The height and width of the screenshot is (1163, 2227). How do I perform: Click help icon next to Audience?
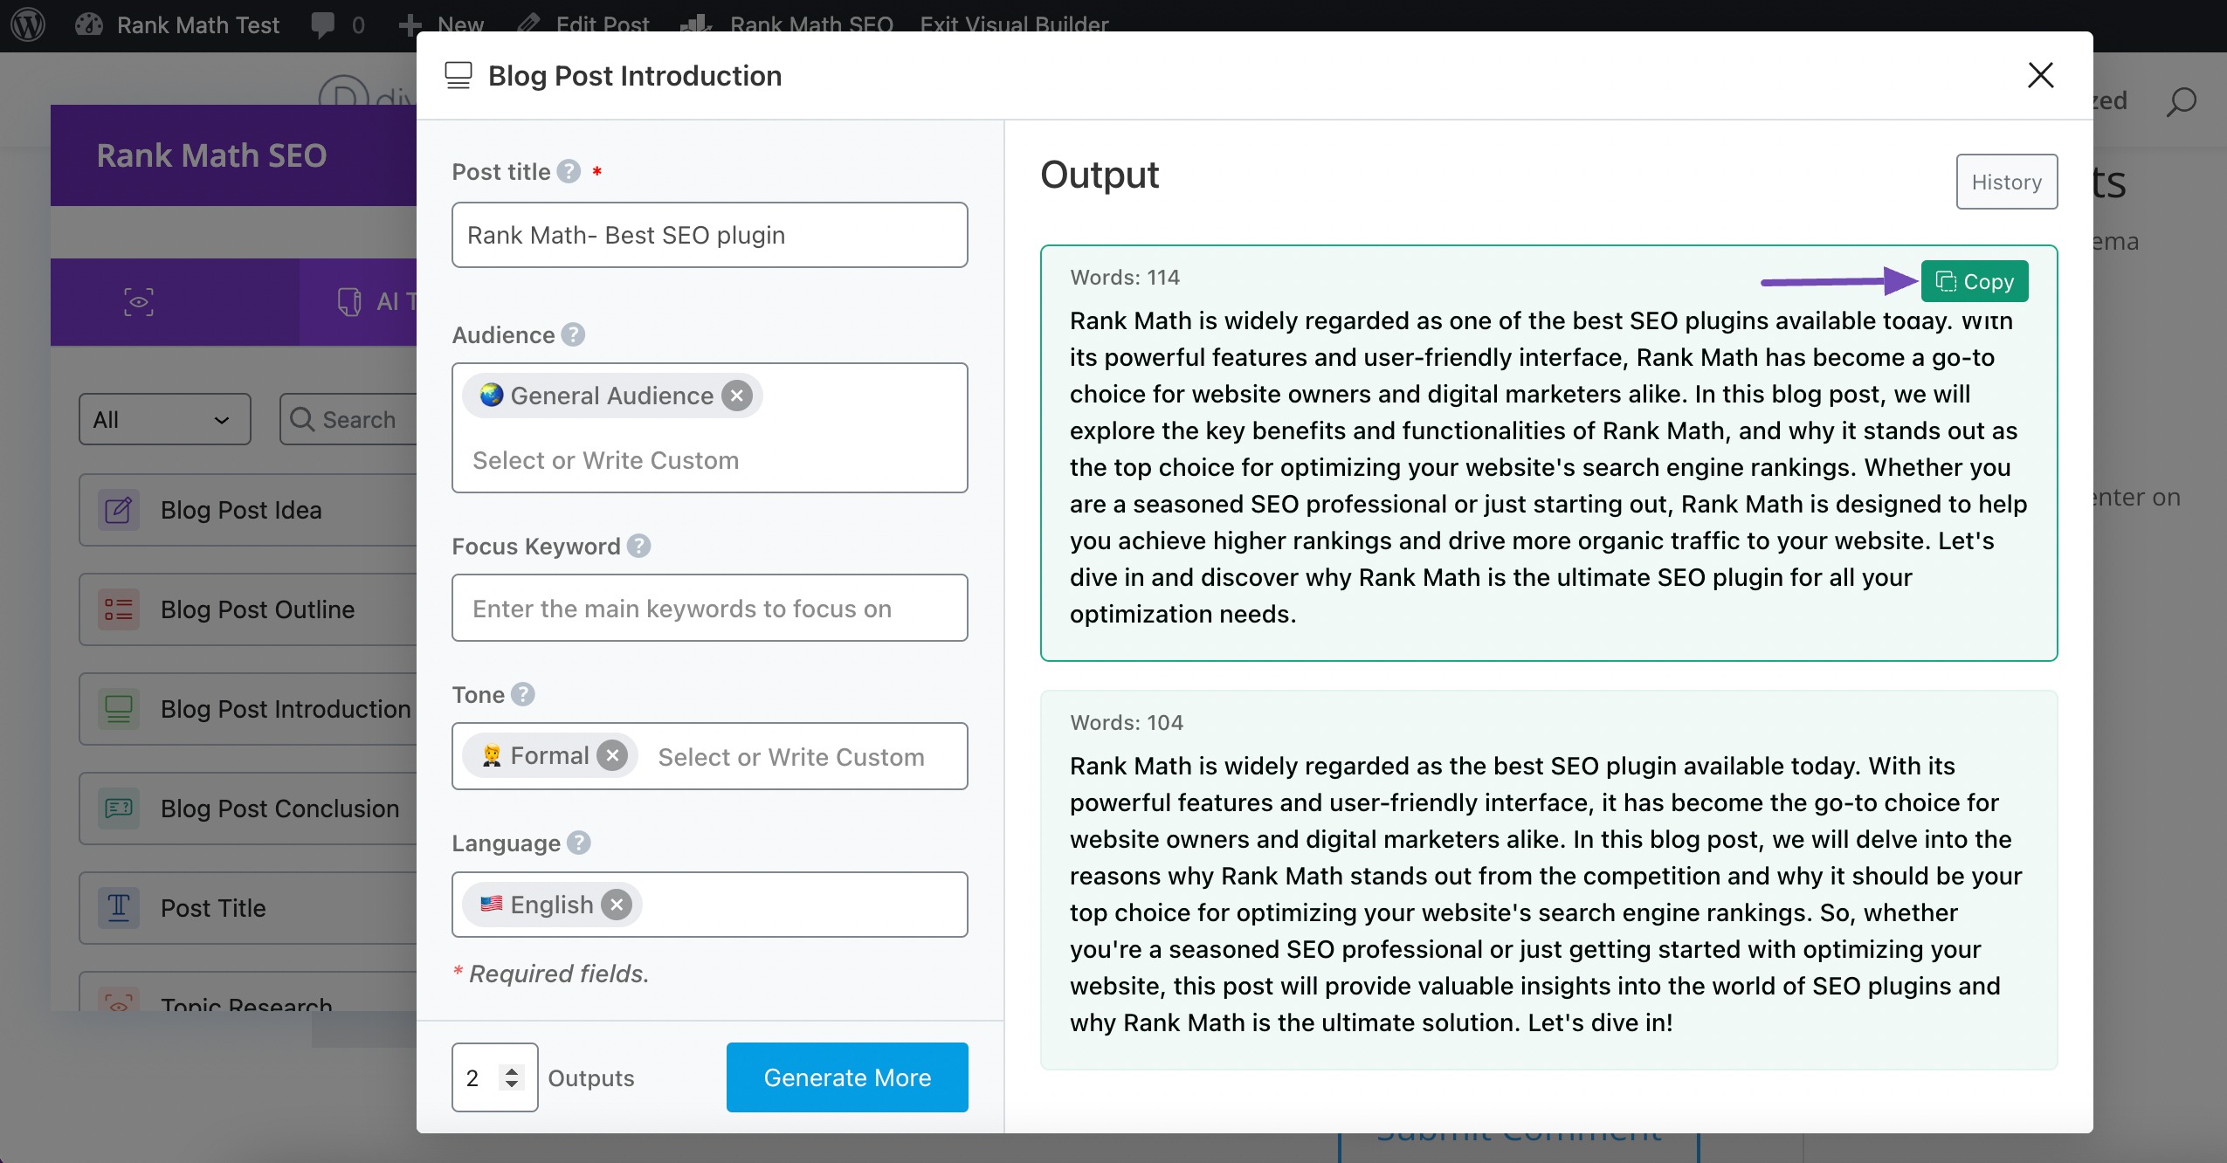pos(573,334)
